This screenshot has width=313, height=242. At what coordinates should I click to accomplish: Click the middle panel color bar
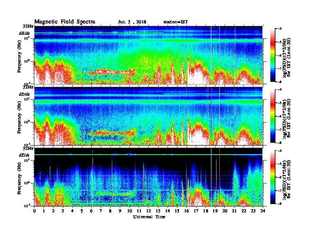(273, 116)
